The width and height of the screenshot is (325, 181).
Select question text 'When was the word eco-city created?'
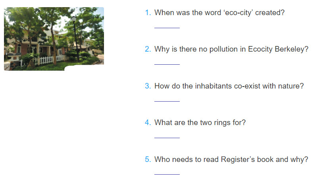[219, 13]
